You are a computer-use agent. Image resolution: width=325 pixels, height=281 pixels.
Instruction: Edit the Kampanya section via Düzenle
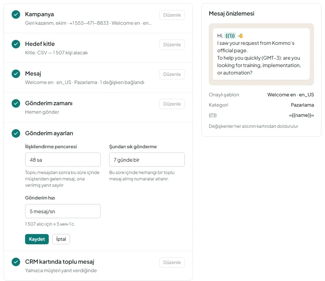click(172, 15)
